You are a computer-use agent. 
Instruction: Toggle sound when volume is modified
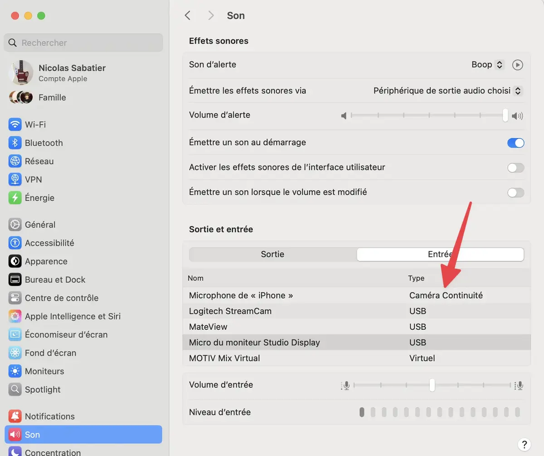(515, 192)
